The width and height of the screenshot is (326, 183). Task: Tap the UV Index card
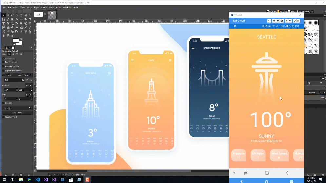[258, 155]
